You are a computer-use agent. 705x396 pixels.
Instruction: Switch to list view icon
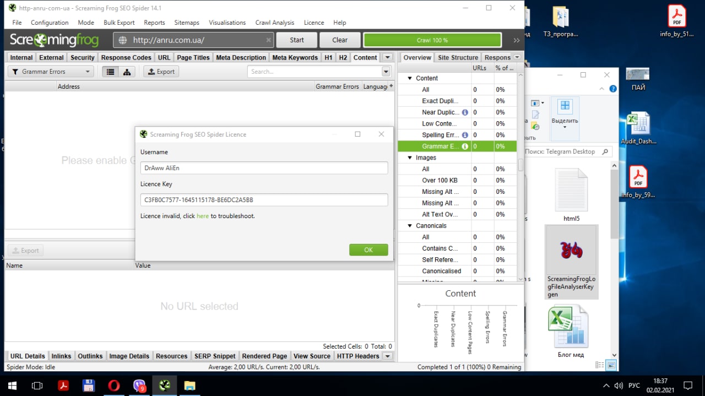click(x=110, y=72)
